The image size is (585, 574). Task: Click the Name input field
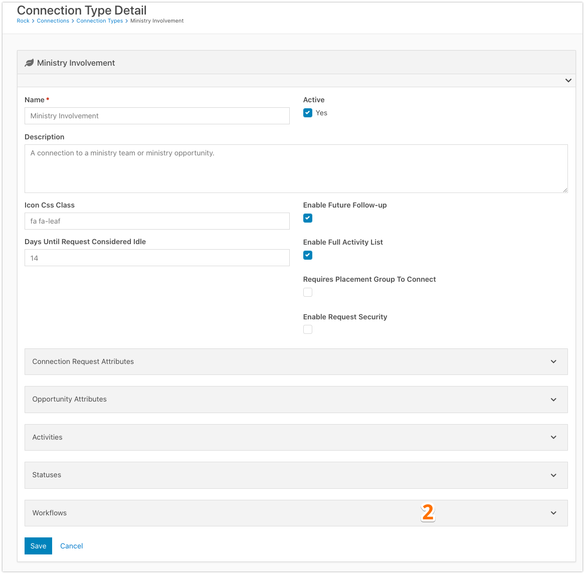point(157,116)
